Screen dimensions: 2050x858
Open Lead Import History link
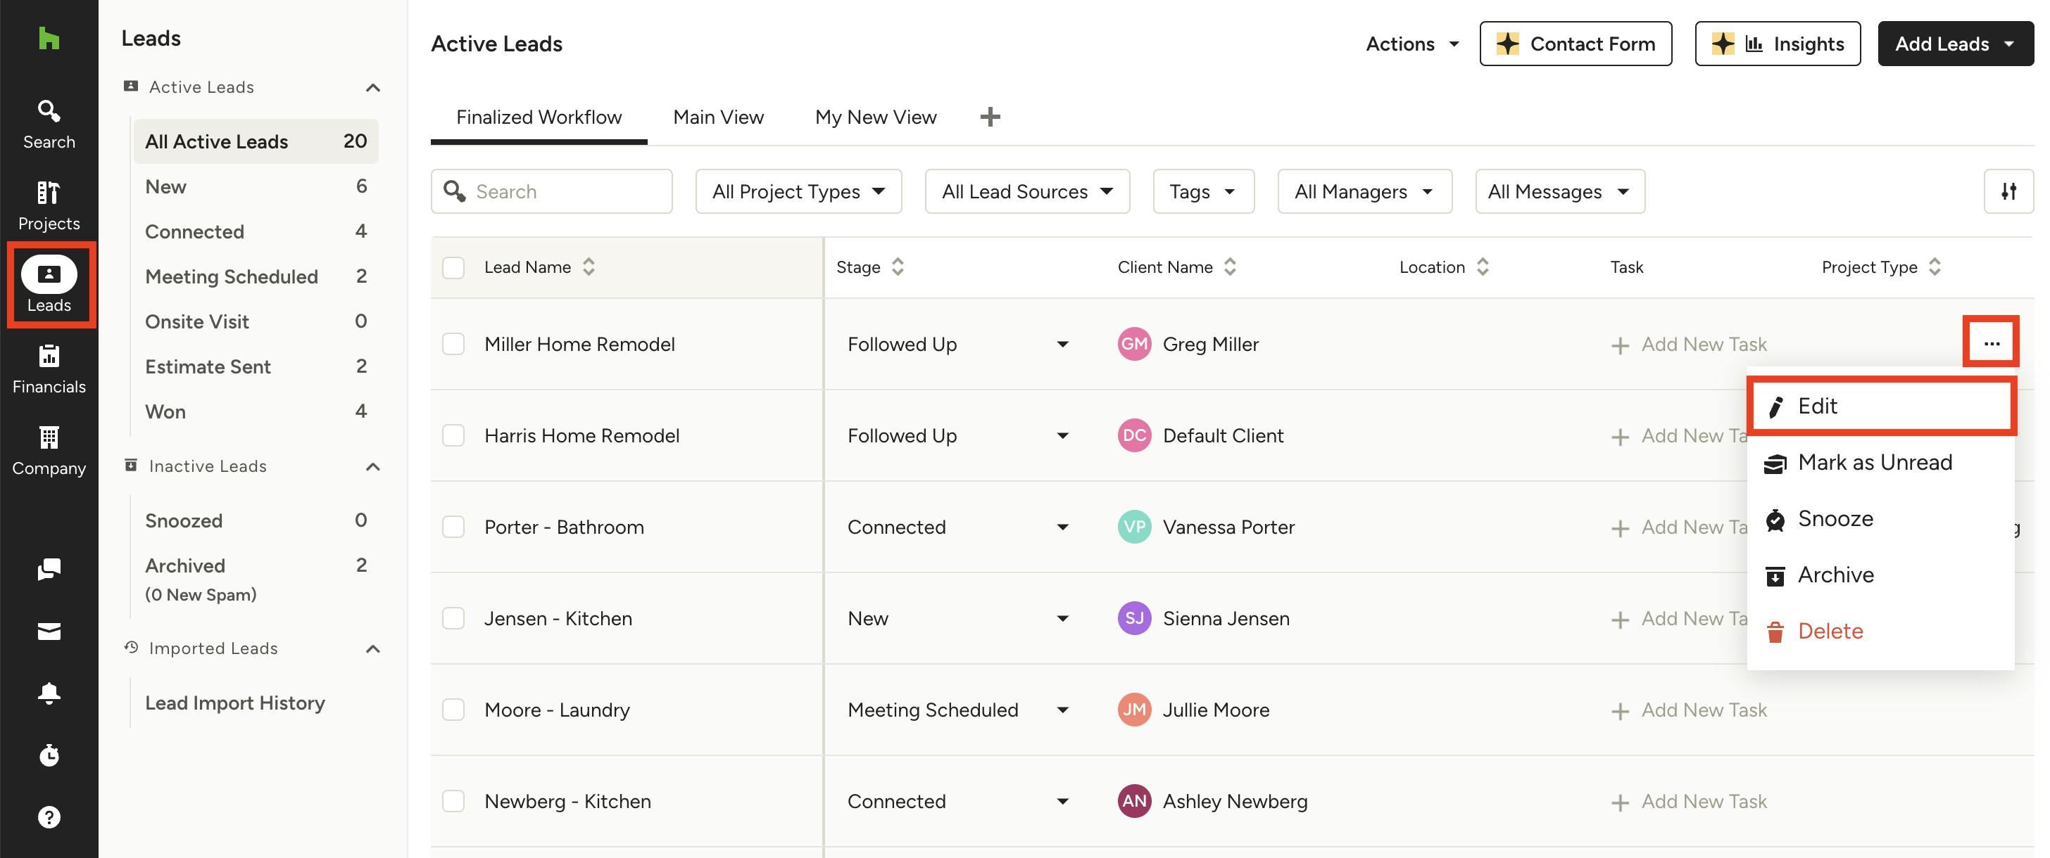pos(234,702)
